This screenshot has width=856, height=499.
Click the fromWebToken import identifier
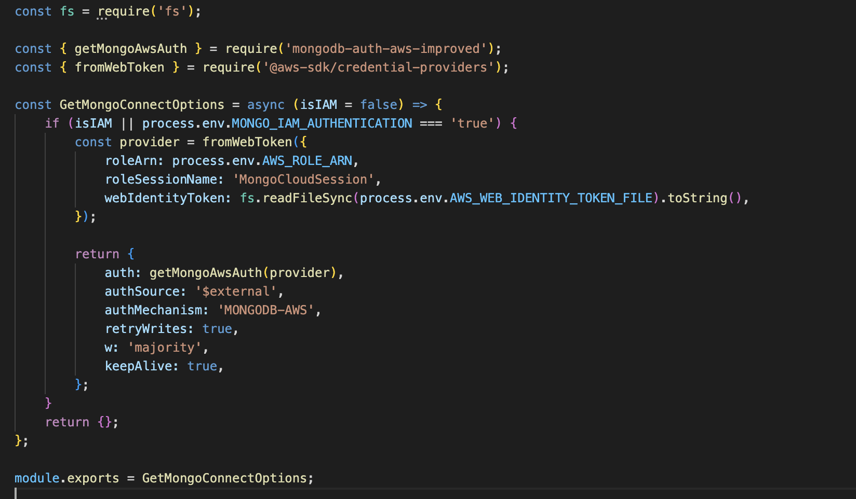point(120,67)
